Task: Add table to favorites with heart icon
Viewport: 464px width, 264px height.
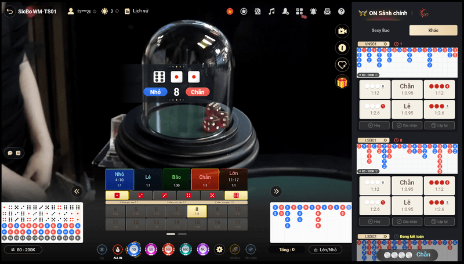Action: pyautogui.click(x=342, y=64)
